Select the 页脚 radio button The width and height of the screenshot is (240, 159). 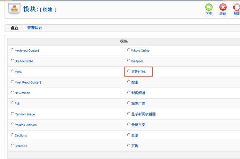tap(129, 145)
